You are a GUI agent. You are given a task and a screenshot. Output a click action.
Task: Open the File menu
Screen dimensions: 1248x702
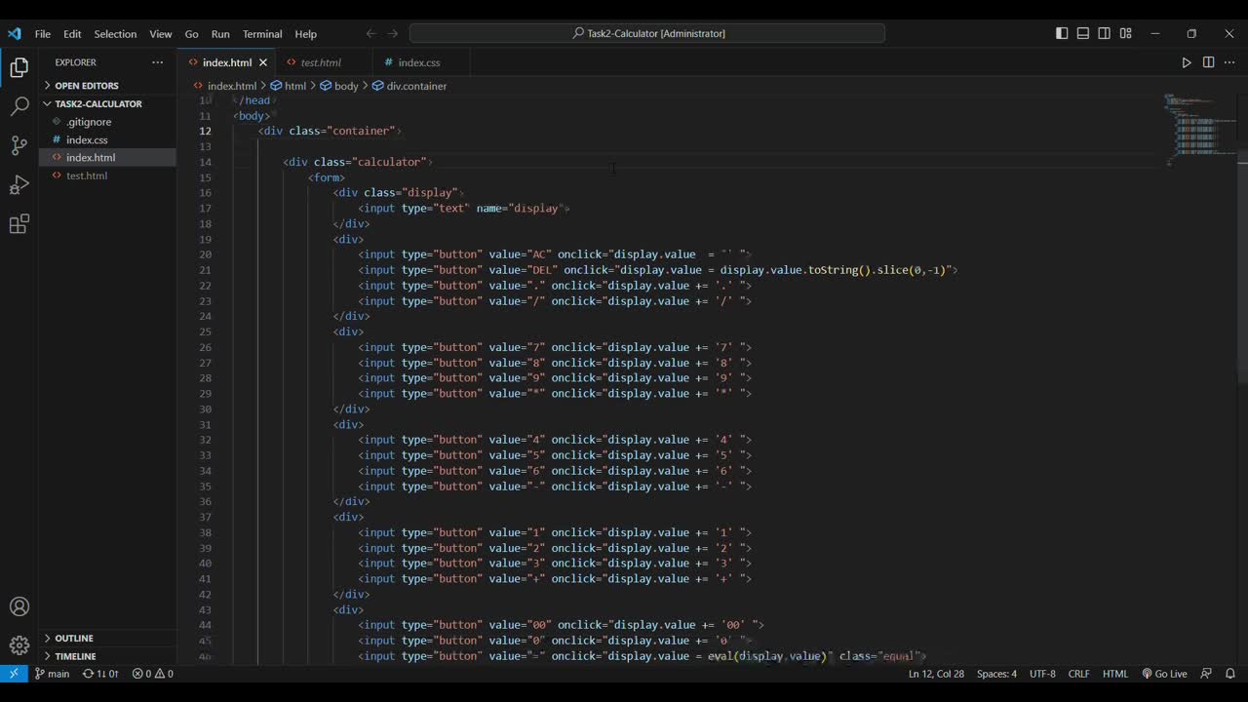[x=43, y=33]
